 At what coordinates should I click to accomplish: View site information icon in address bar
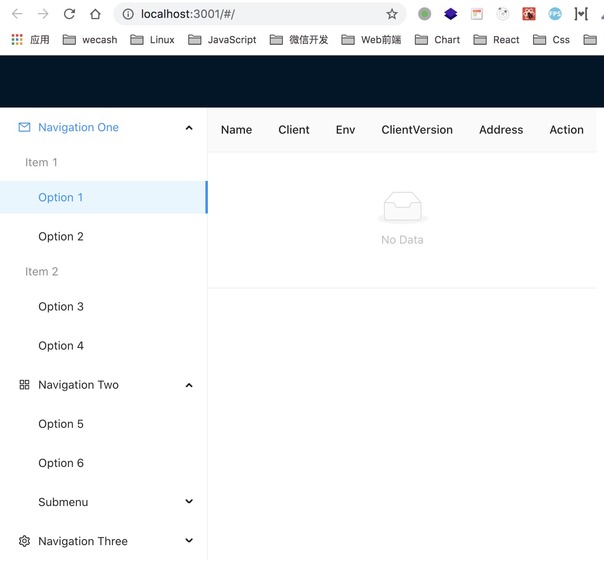[128, 14]
